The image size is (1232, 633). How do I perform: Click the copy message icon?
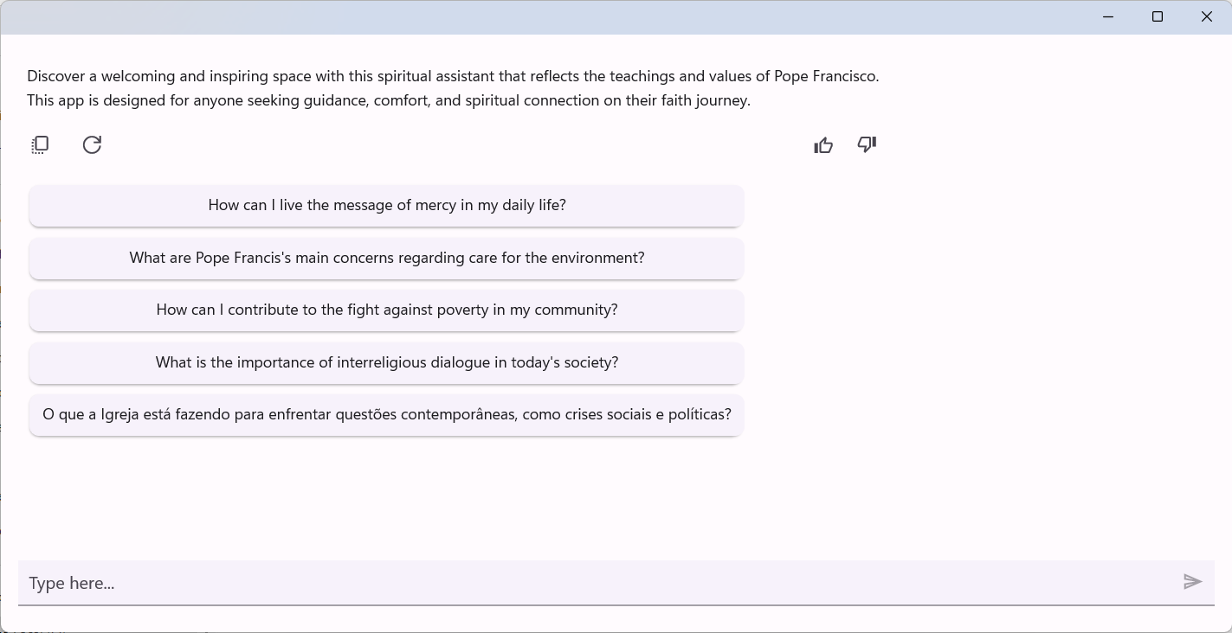pyautogui.click(x=40, y=145)
